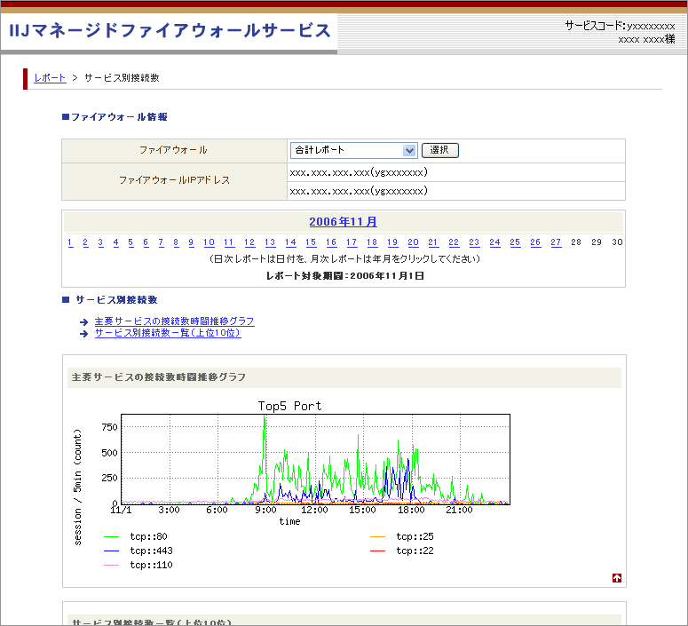Click the IIJマネージドファイアウォールサービス header title
The image size is (688, 626).
(170, 31)
